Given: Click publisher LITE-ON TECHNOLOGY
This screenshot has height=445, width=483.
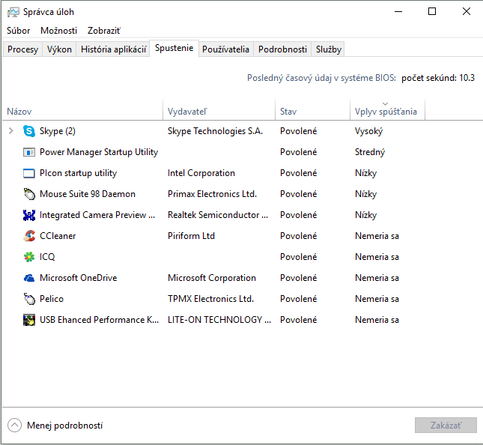Looking at the screenshot, I should [219, 320].
